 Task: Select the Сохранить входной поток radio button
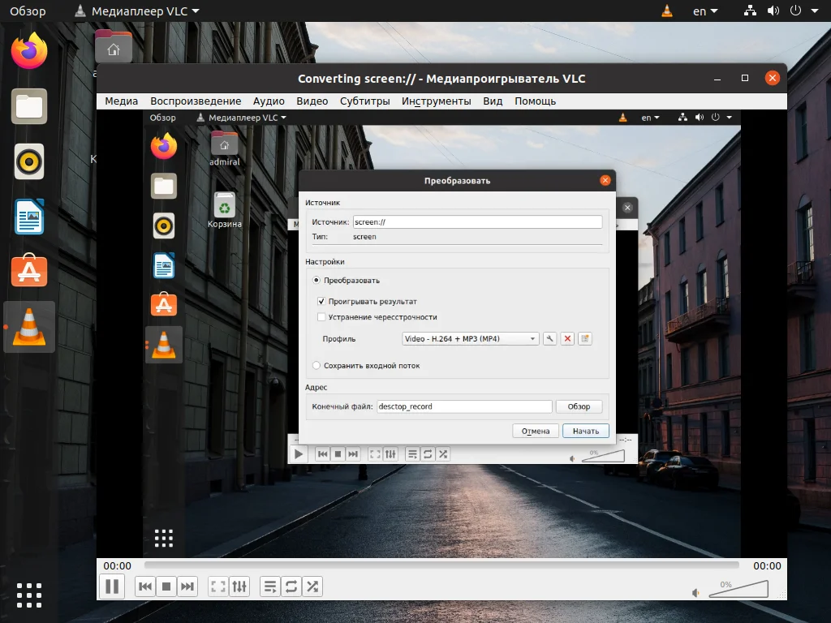(x=316, y=365)
